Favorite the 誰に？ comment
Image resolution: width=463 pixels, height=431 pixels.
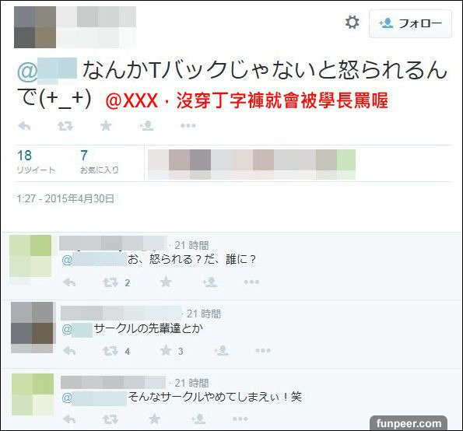(166, 282)
